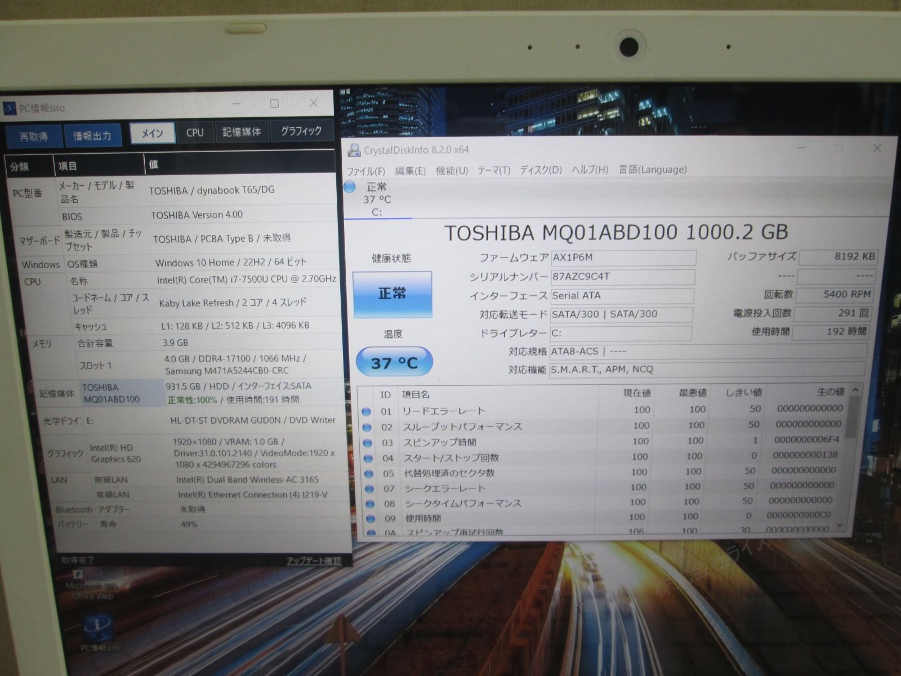The image size is (901, 676).
Task: Click the 生の値 column header
Action: [831, 392]
